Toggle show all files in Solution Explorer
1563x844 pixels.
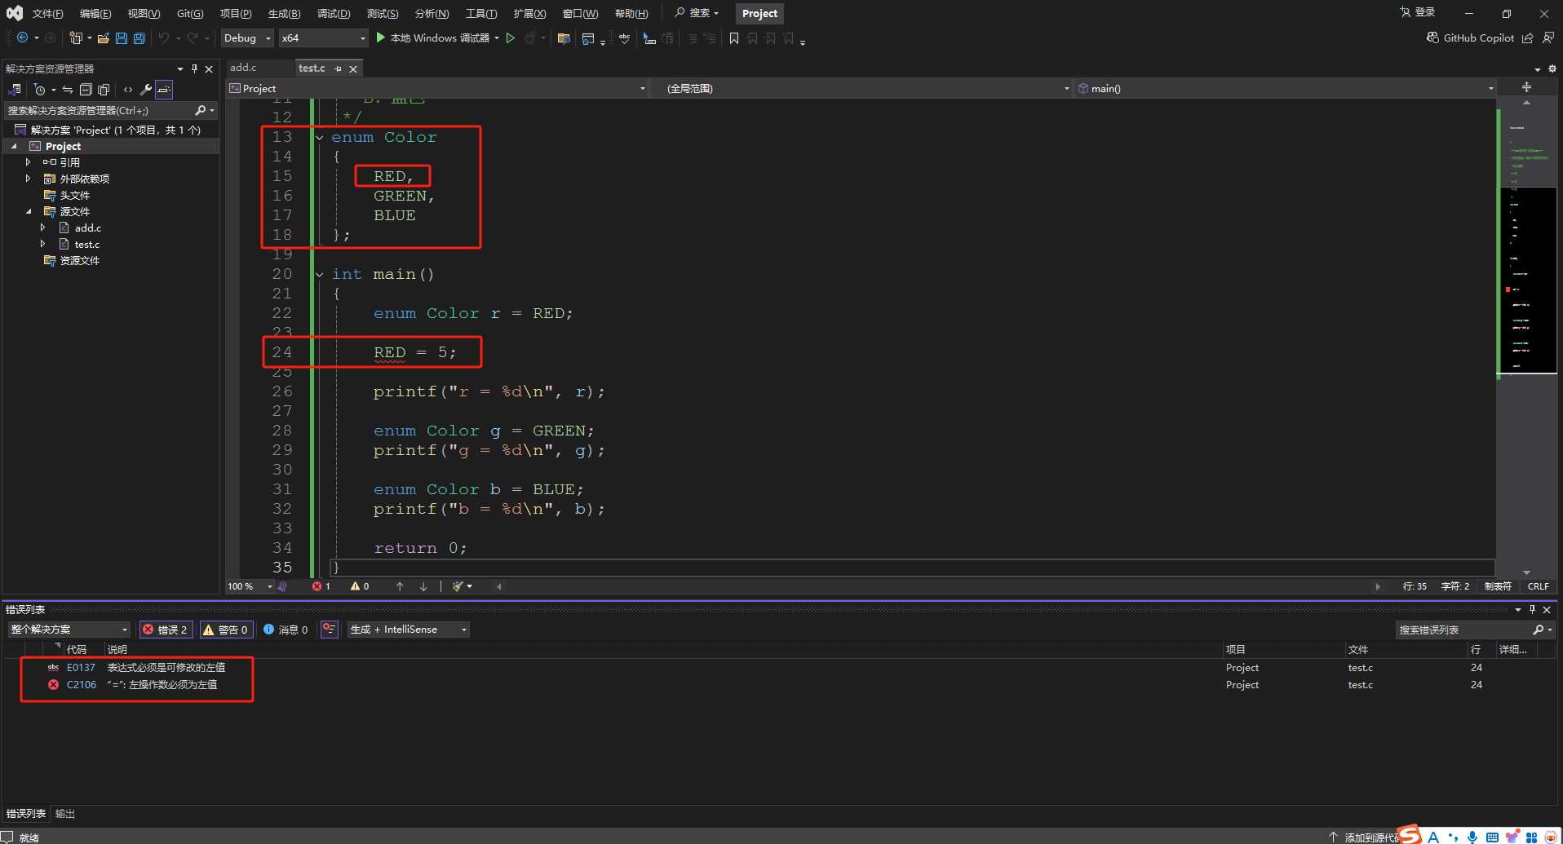[x=104, y=90]
